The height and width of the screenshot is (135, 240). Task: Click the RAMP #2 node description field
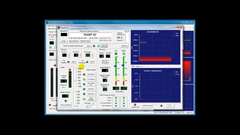pos(90,35)
